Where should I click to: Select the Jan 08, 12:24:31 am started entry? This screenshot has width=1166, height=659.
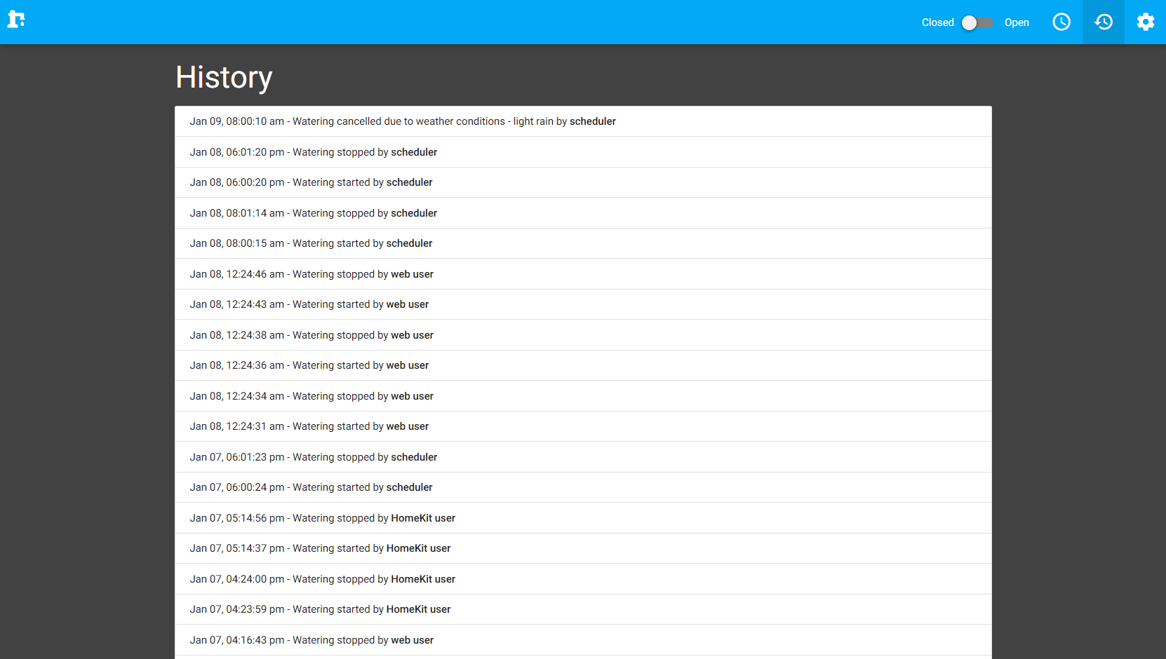[583, 426]
